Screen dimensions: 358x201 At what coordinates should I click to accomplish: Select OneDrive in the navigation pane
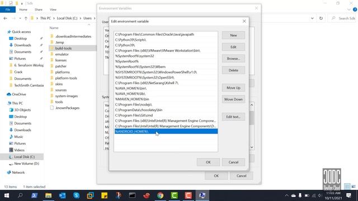point(18,94)
